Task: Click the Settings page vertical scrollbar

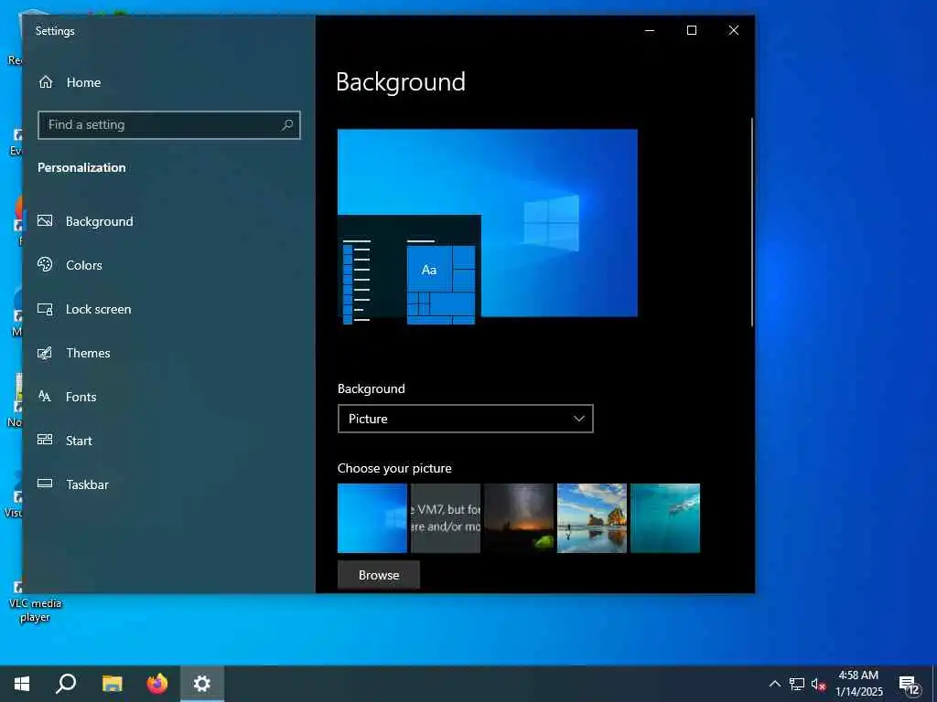Action: click(752, 222)
